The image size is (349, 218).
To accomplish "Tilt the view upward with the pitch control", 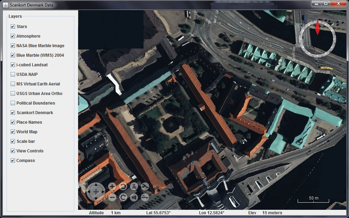I will pyautogui.click(x=134, y=187).
